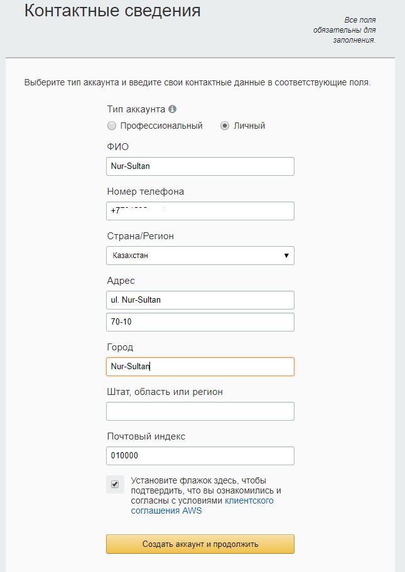
Task: Focus the Номер телефона input field
Action: (200, 211)
